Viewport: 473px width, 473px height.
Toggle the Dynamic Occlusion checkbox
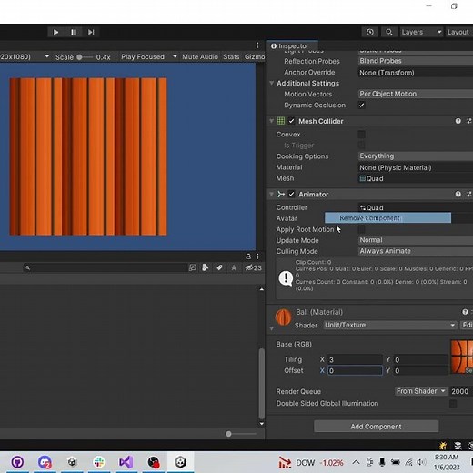361,106
